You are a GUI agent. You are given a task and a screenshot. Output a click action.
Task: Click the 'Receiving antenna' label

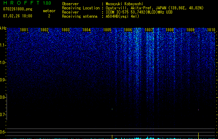point(80,16)
